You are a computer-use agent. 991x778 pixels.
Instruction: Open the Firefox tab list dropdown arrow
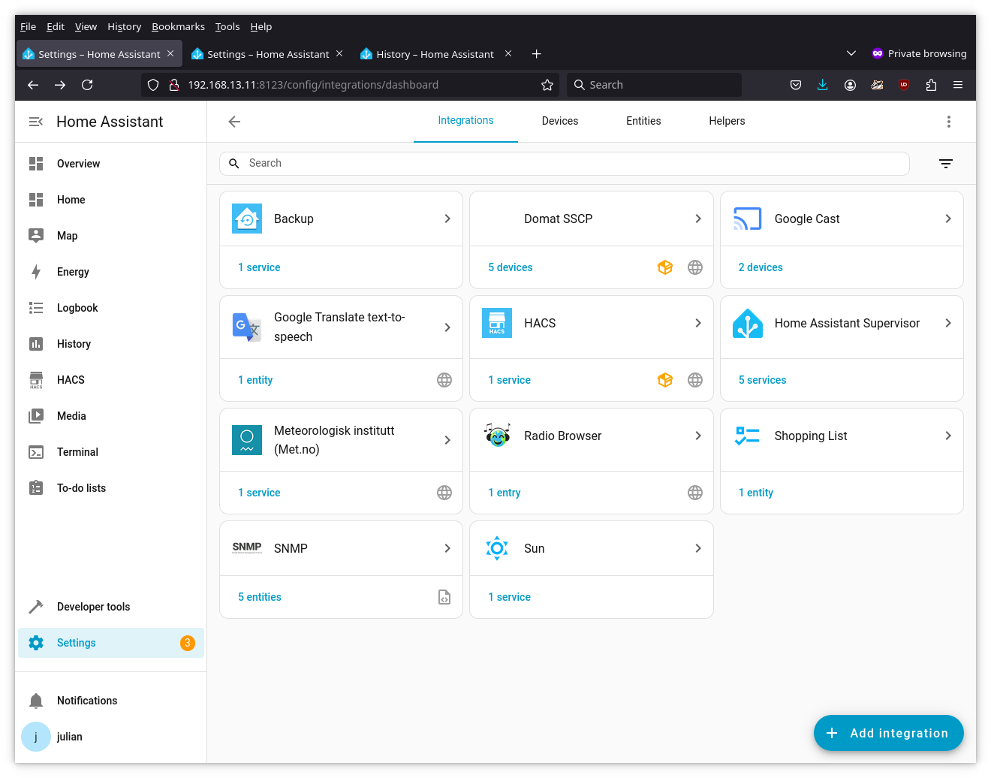pos(851,53)
